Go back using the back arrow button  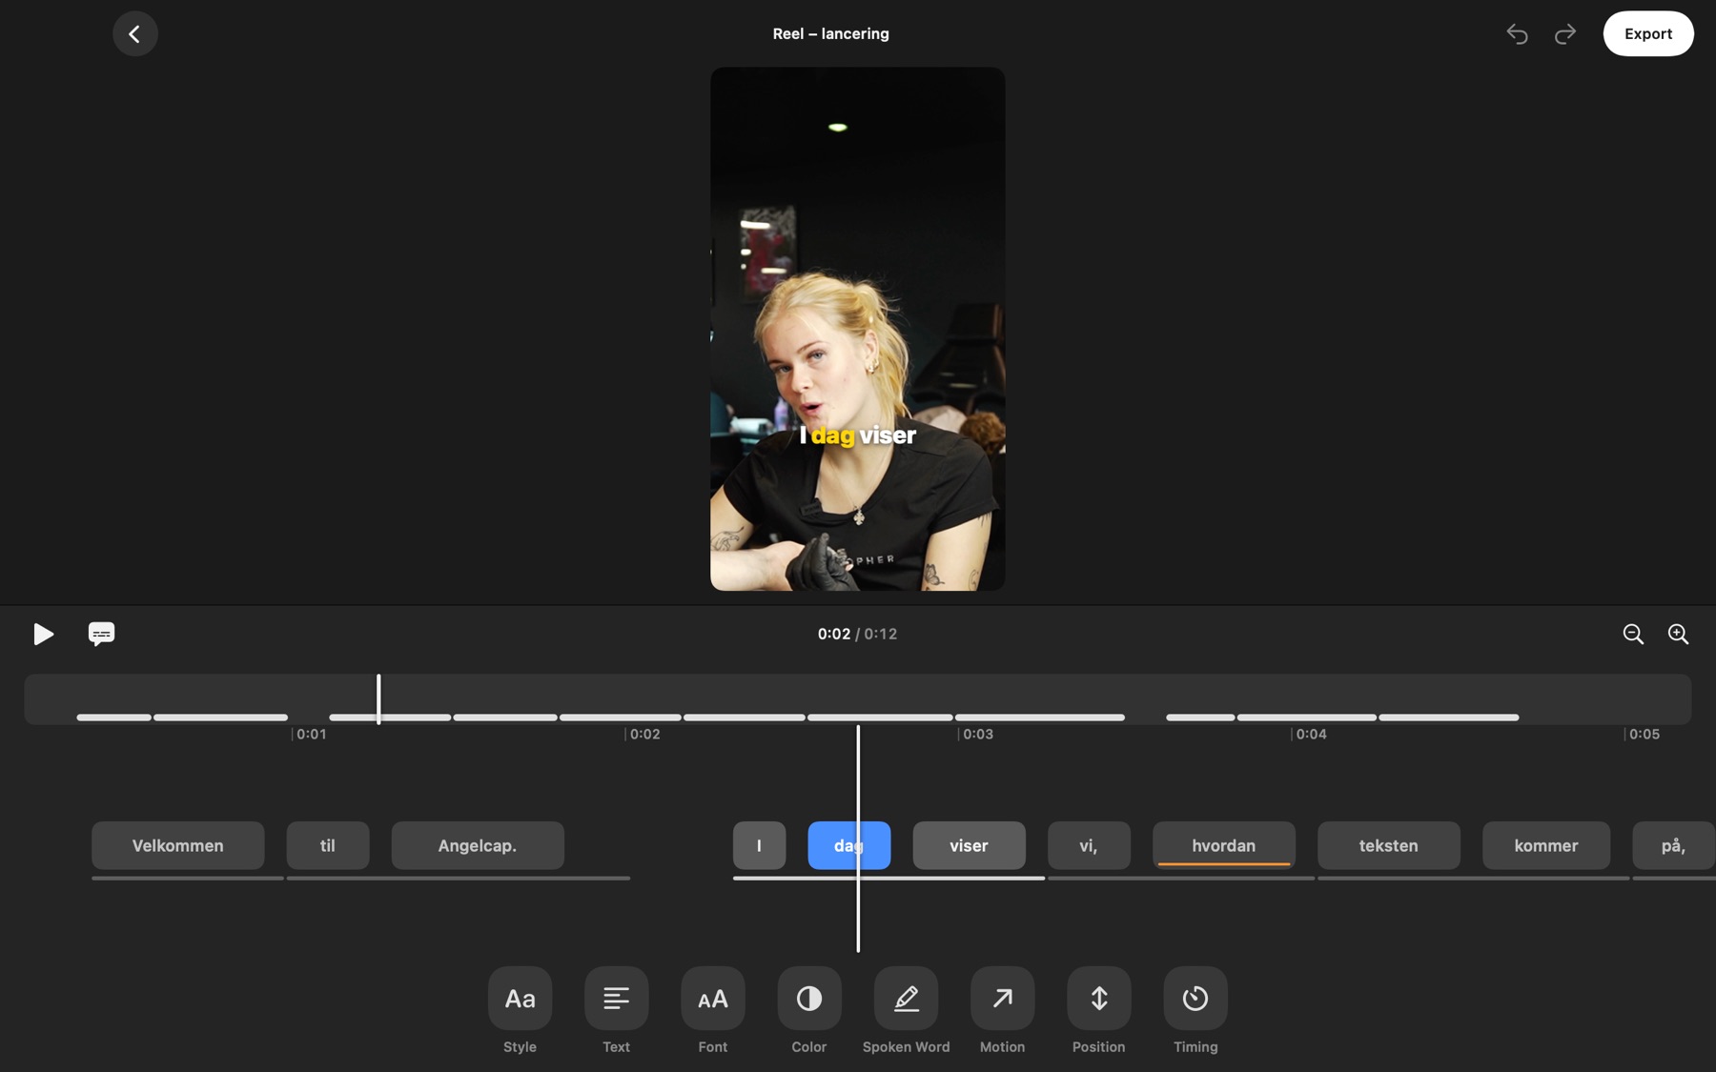[x=134, y=33]
